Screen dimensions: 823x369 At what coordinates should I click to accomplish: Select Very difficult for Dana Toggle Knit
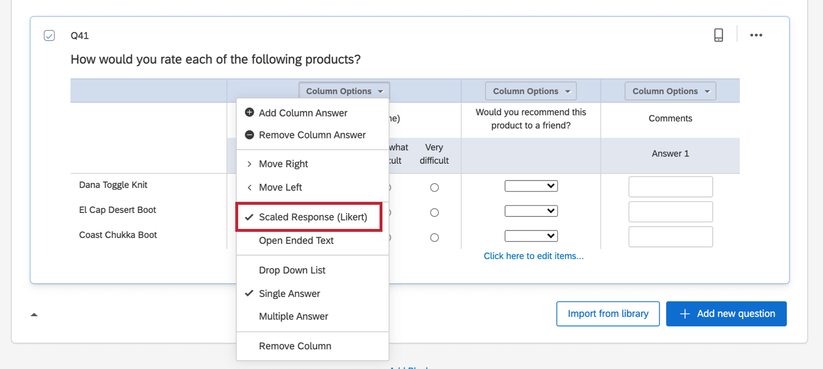coord(434,187)
